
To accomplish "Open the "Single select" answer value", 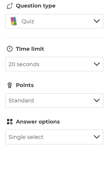I will pyautogui.click(x=26, y=137).
